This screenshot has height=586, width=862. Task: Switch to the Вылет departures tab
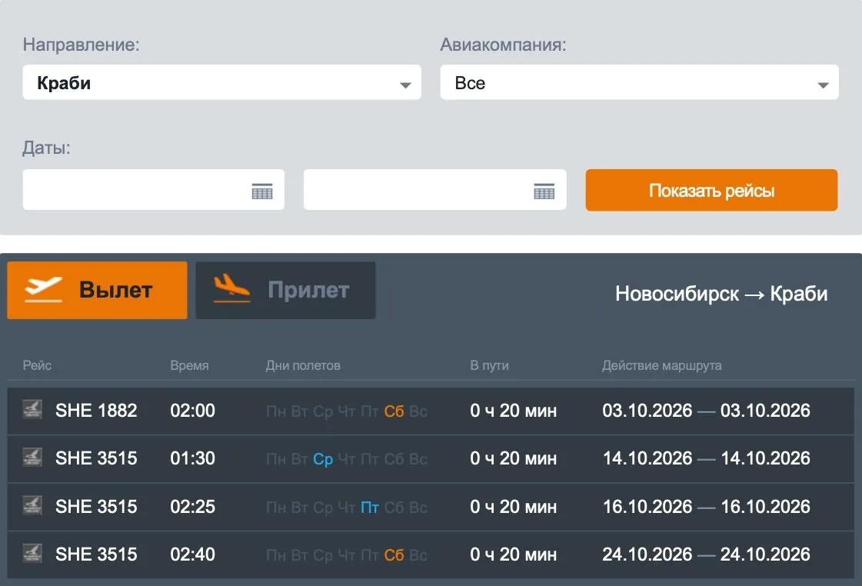click(98, 290)
